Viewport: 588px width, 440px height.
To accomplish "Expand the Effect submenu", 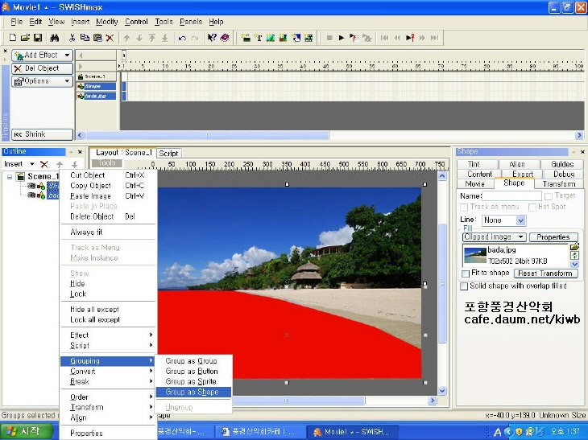I will [109, 335].
